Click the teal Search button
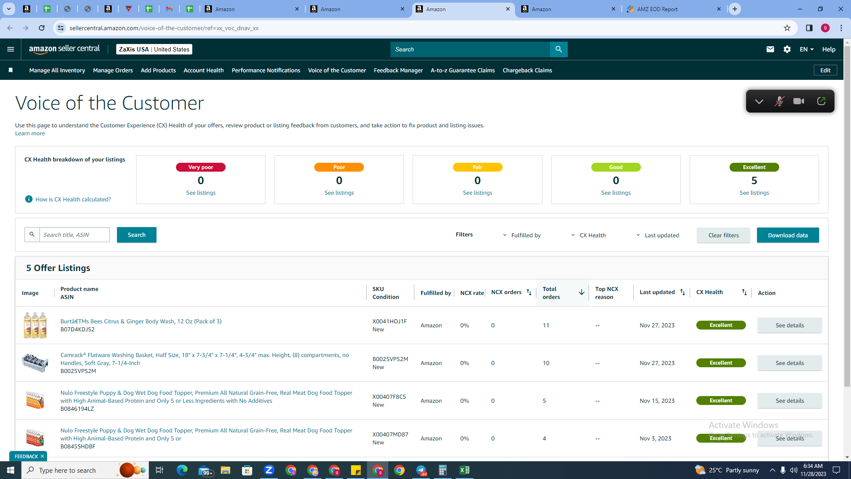Viewport: 851px width, 479px height. click(137, 235)
